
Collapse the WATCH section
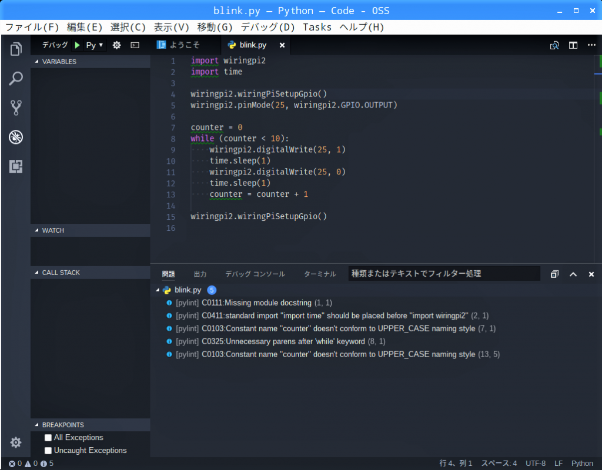click(x=90, y=230)
